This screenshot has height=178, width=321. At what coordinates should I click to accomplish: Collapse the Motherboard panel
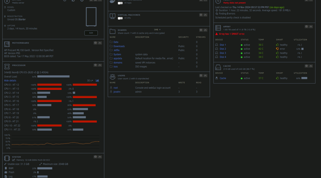pos(100,43)
